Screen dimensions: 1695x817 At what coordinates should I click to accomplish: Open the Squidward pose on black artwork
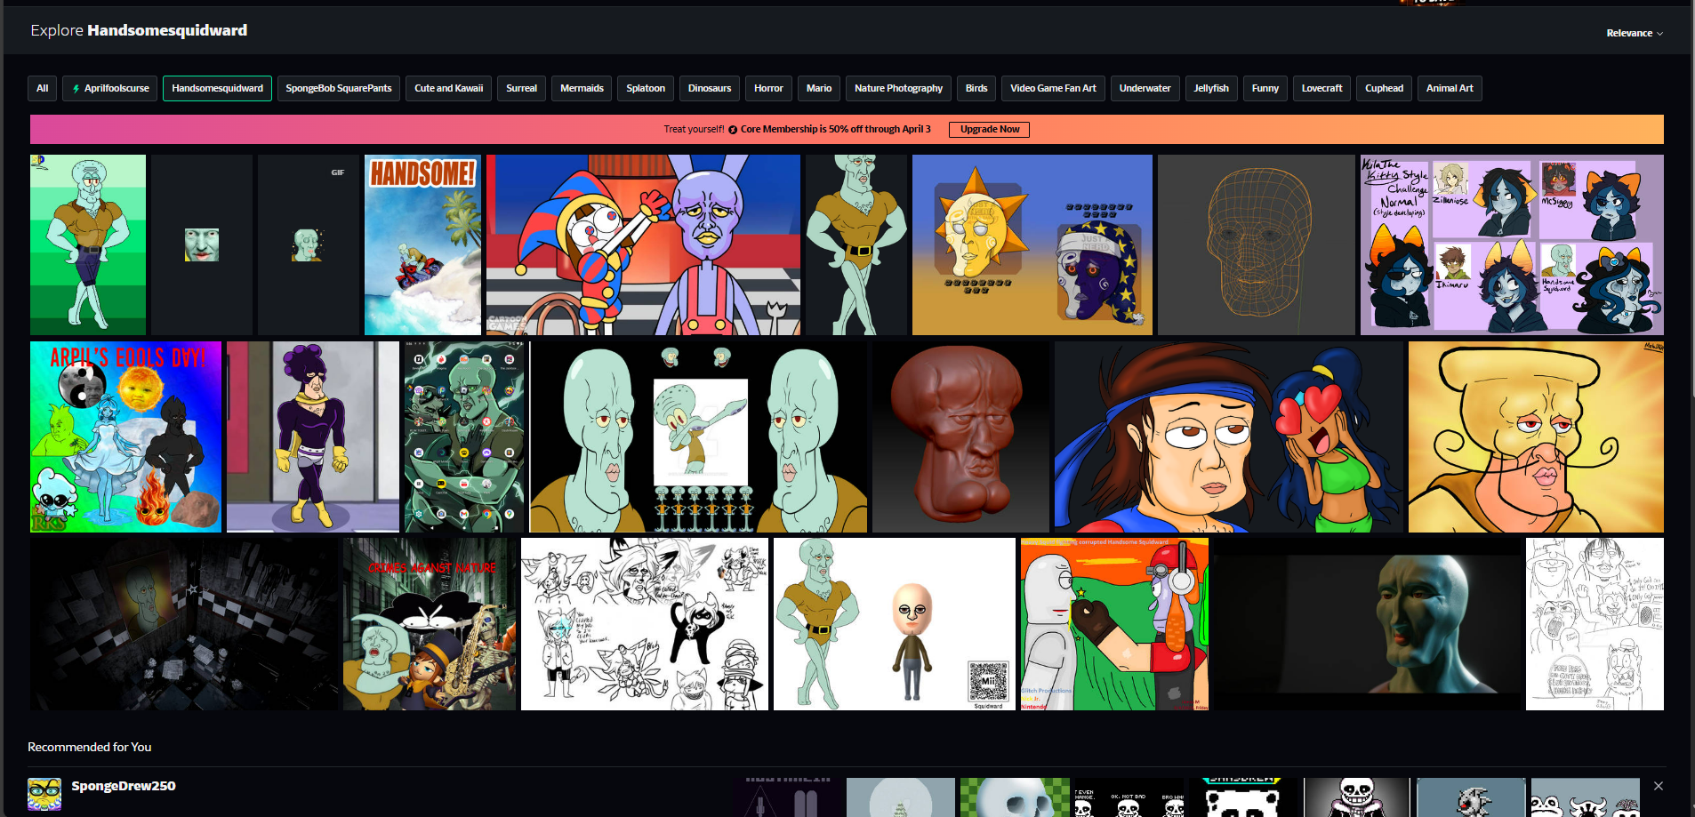856,244
